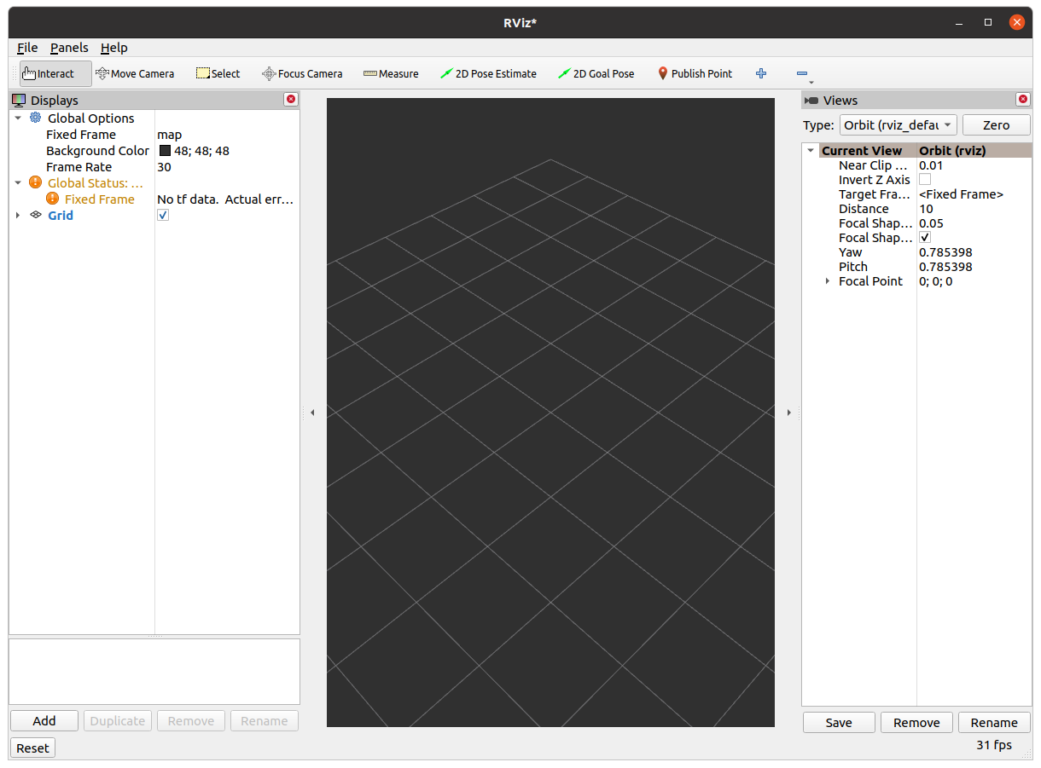Click the Zero view button

tap(996, 125)
